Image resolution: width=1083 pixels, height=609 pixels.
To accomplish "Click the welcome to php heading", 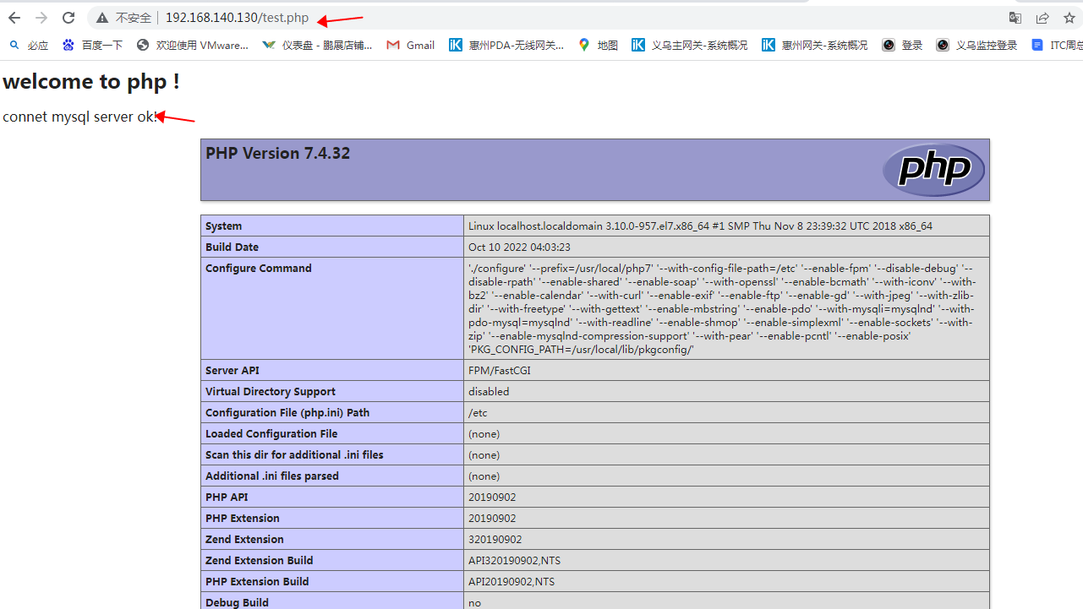I will click(91, 81).
